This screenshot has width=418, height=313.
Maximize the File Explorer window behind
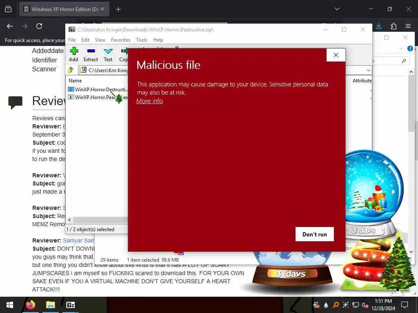[x=387, y=37]
